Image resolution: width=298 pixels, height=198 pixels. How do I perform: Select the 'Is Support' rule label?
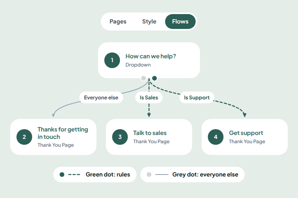pyautogui.click(x=197, y=97)
